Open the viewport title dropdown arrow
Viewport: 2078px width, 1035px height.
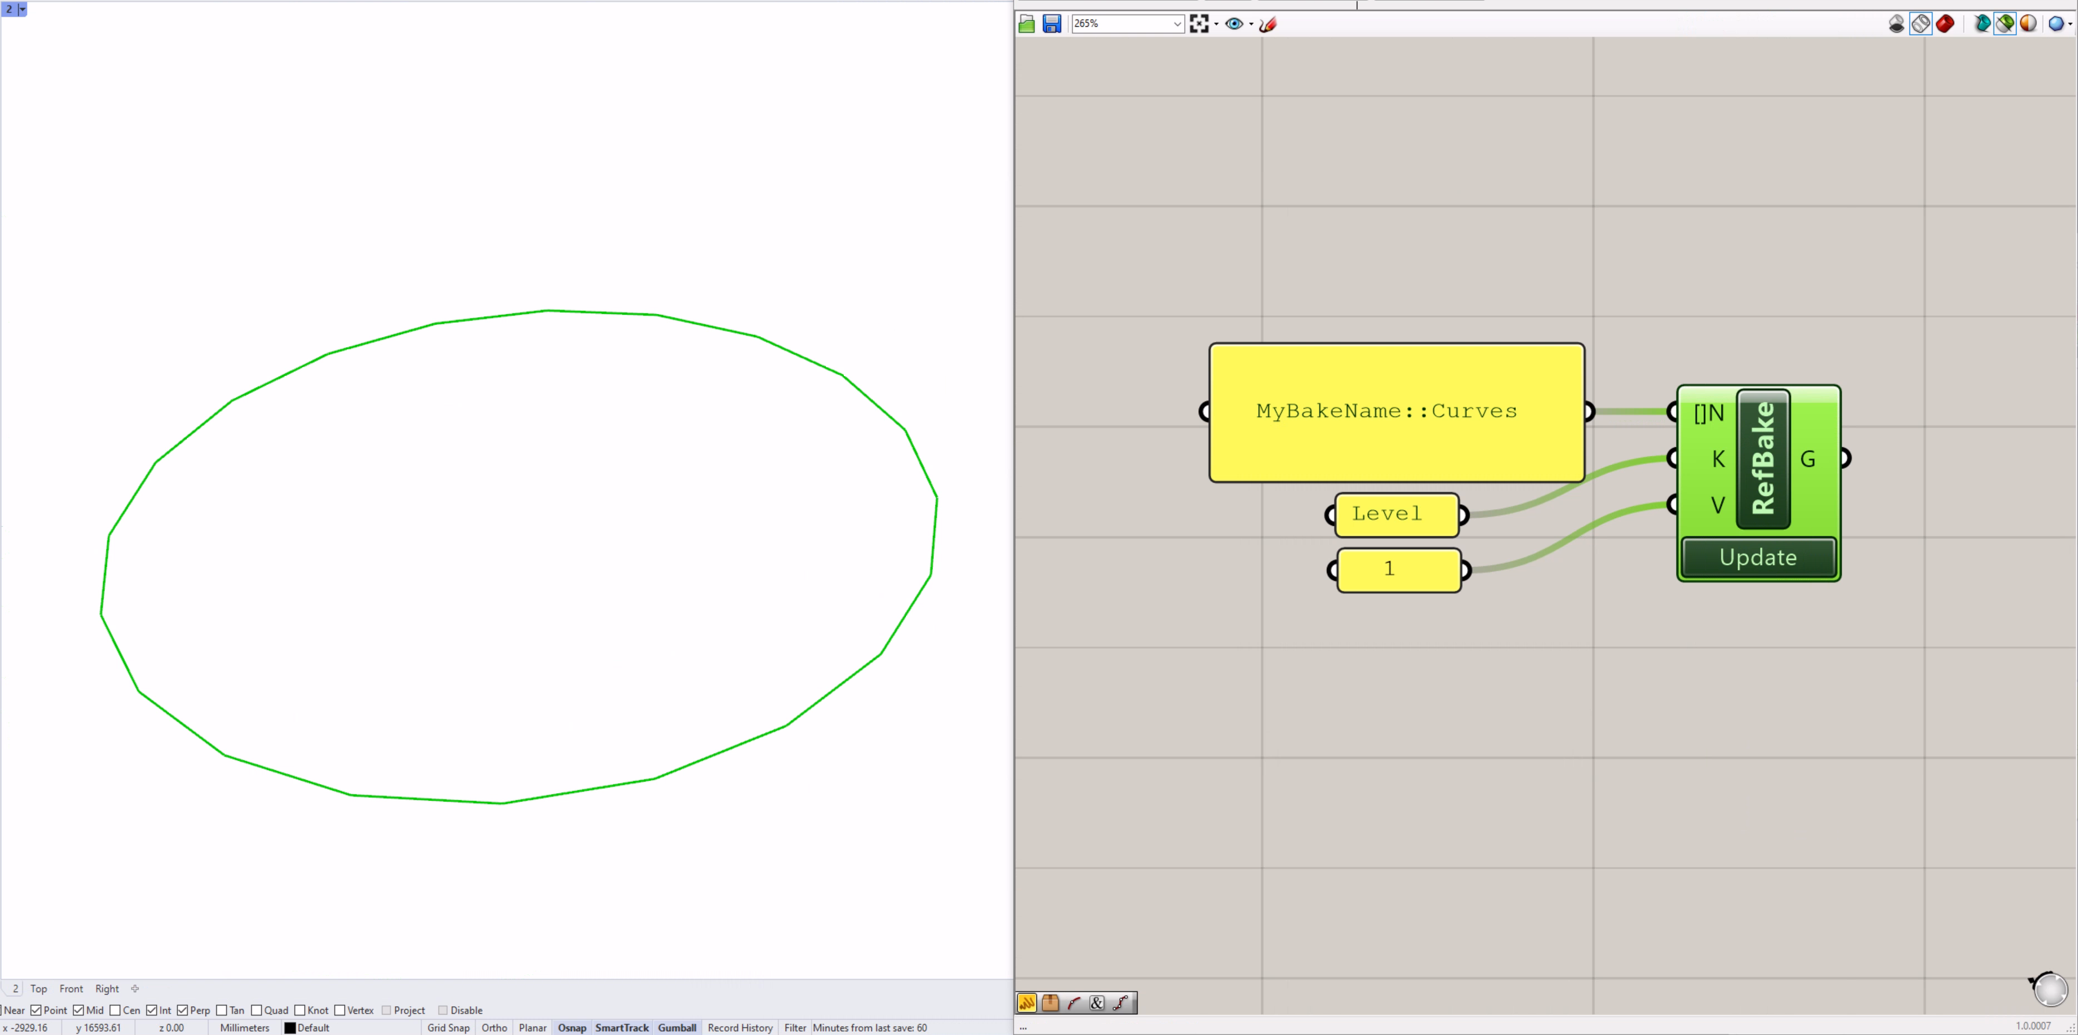[22, 9]
